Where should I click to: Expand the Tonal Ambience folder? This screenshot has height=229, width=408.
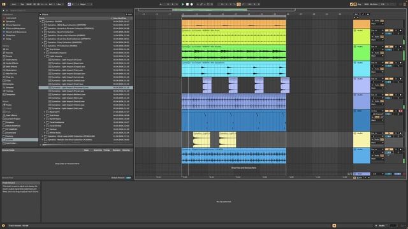click(45, 122)
